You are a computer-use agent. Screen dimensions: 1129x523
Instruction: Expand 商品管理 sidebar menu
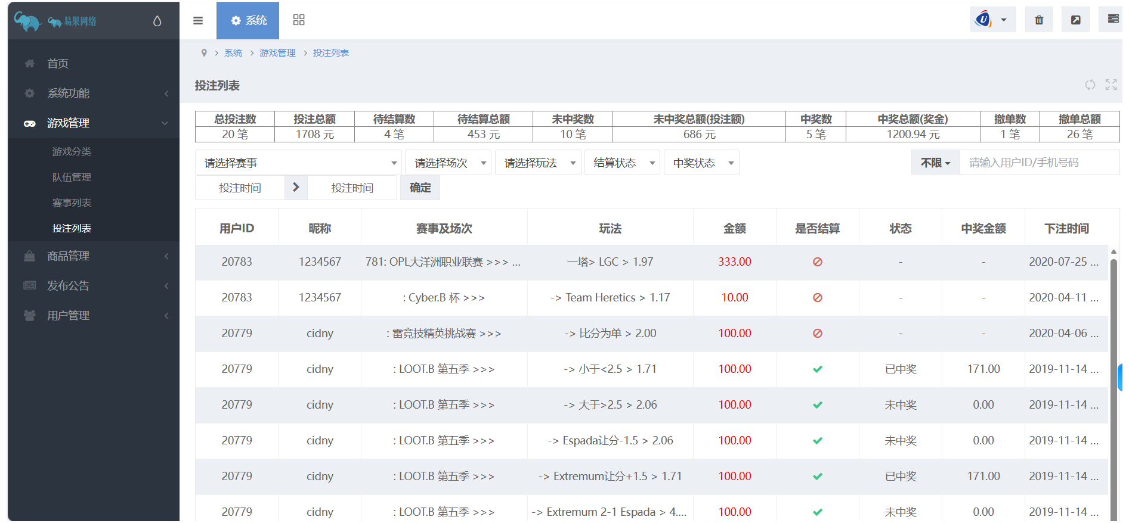[94, 256]
